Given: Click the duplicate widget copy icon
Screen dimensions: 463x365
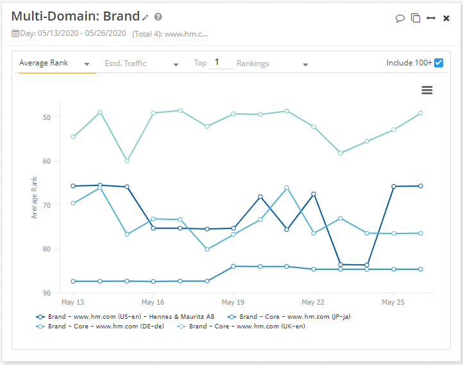Looking at the screenshot, I should (x=416, y=18).
